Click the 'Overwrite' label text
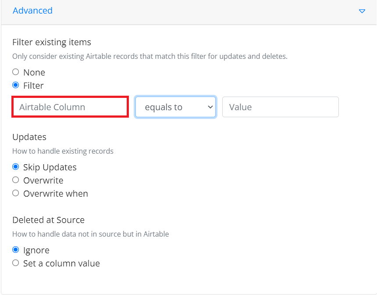The width and height of the screenshot is (377, 295). click(43, 180)
